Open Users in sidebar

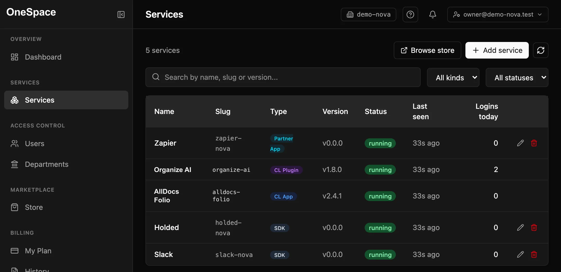66,144
